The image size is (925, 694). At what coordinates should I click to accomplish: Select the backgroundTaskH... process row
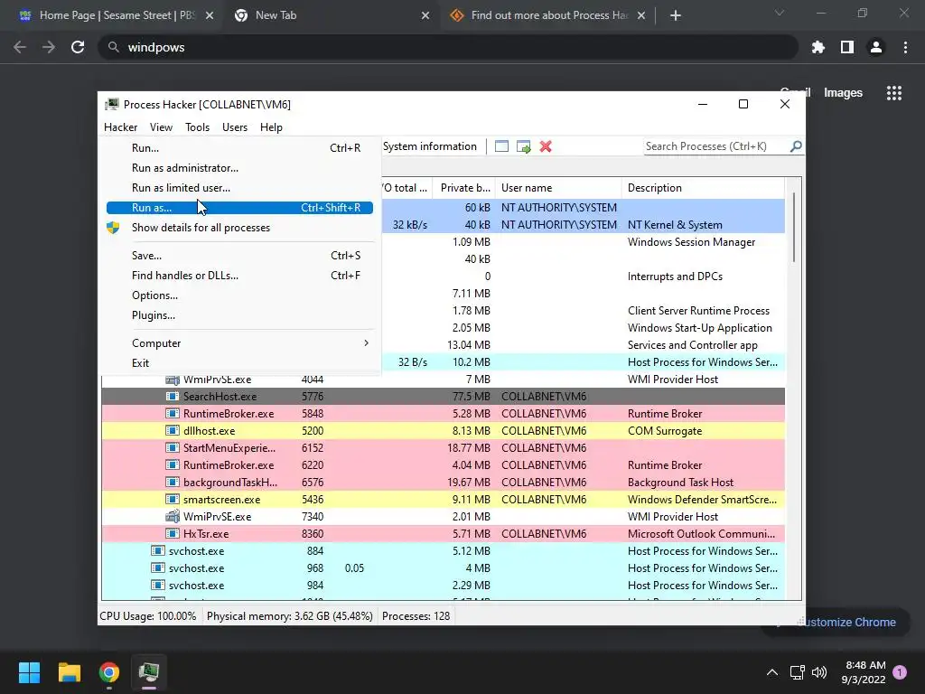443,483
